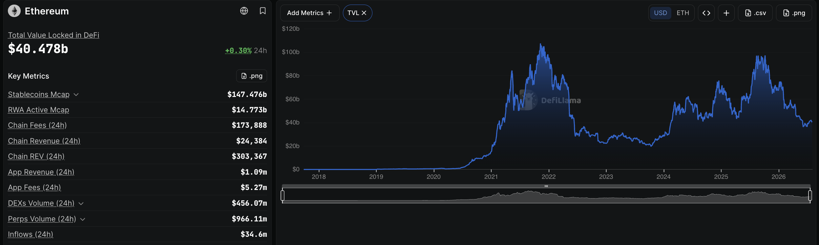Click the range slider top grip bar
819x245 pixels.
click(x=546, y=186)
